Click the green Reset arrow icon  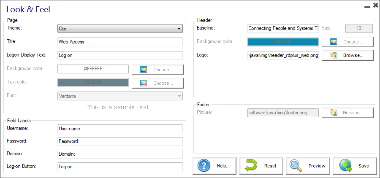coord(251,166)
